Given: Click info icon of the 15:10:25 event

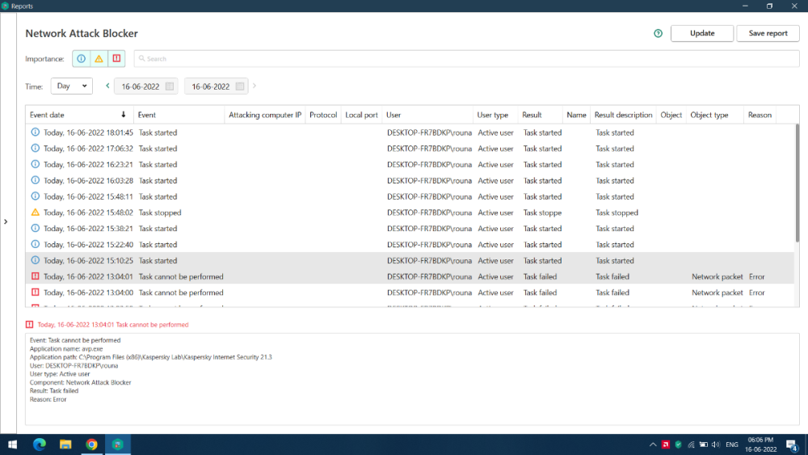Looking at the screenshot, I should coord(35,259).
